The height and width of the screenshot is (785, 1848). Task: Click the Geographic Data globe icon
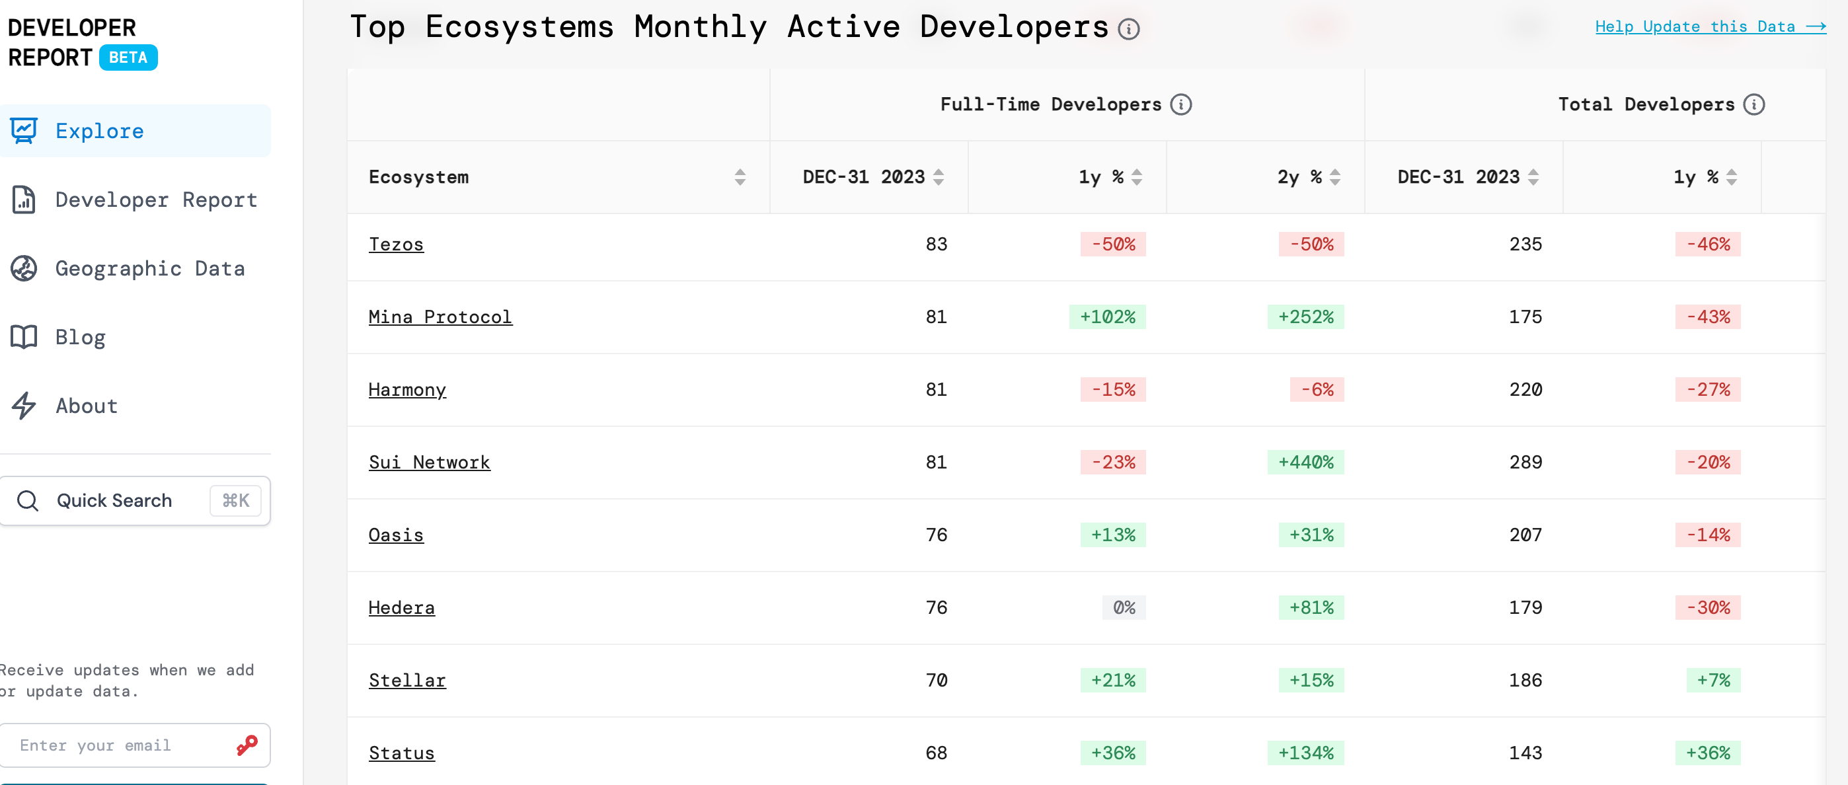coord(24,268)
